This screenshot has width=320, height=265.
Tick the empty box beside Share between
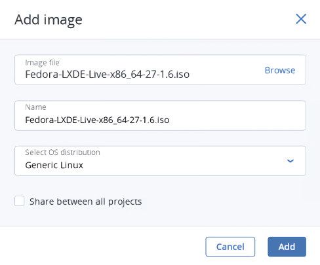click(x=20, y=201)
